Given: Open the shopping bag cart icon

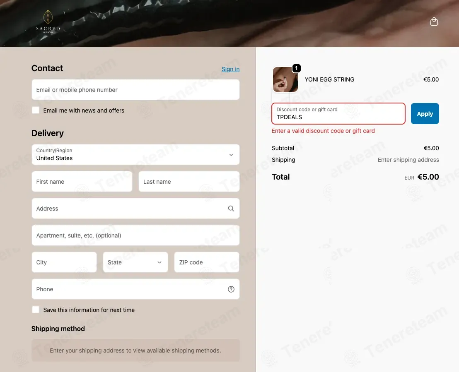Looking at the screenshot, I should pyautogui.click(x=434, y=22).
